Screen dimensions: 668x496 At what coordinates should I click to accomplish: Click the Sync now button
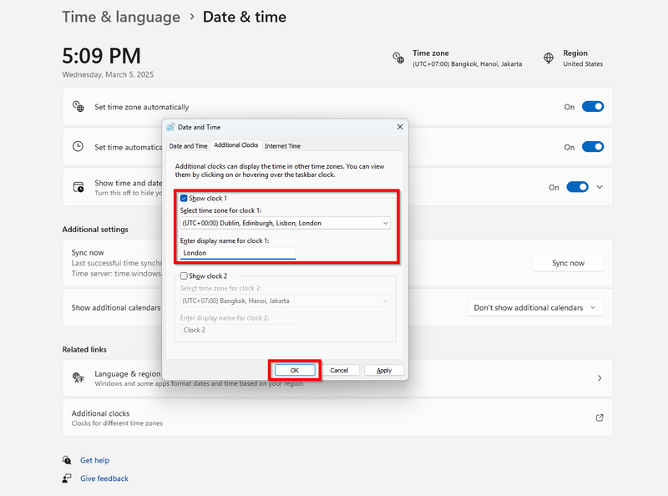click(568, 263)
